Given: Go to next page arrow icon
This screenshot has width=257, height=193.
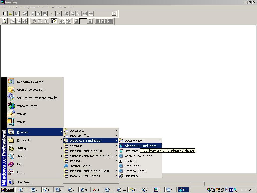Looking at the screenshot, I should [x=90, y=21].
